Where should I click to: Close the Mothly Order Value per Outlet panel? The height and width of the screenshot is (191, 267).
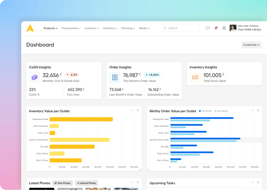258,110
